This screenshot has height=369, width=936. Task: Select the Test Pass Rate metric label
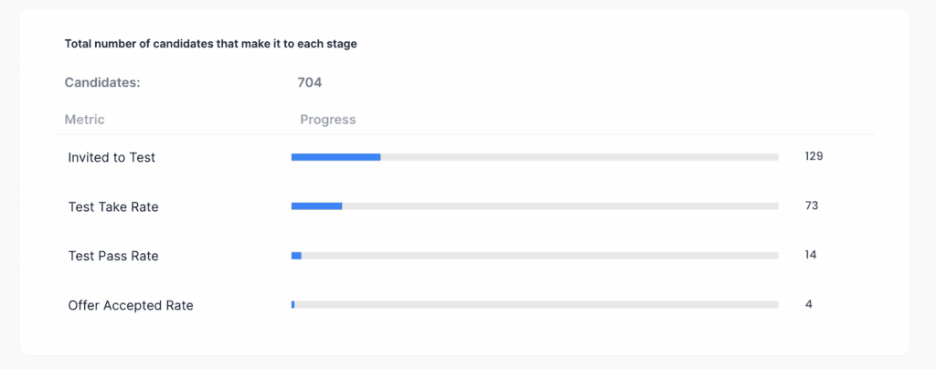tap(113, 256)
